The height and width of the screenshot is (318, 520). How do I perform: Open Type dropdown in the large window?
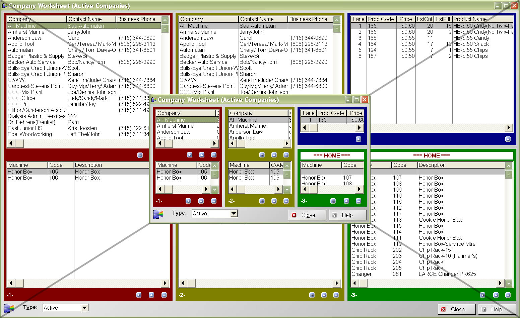[84, 308]
